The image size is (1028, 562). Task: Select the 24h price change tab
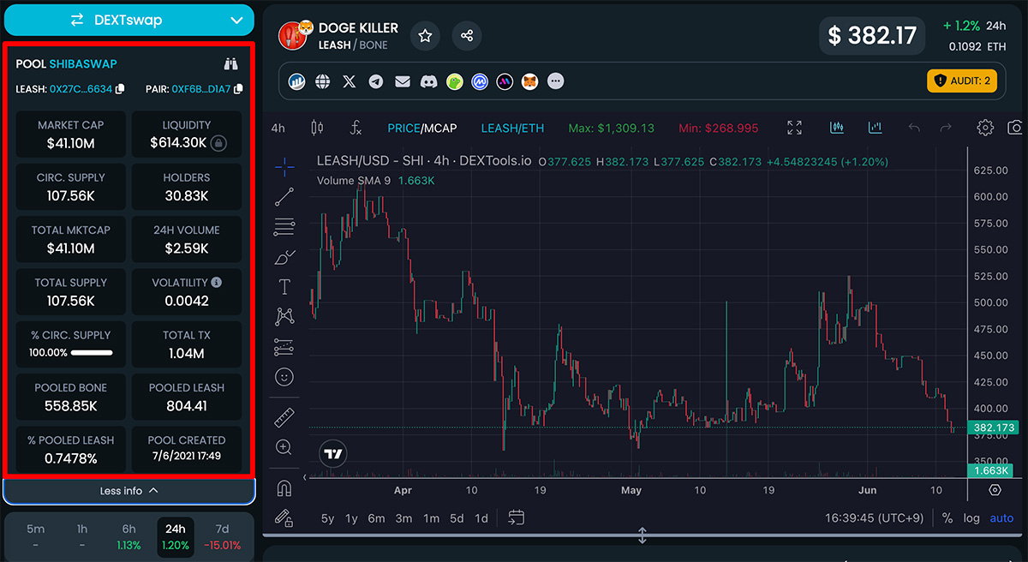pyautogui.click(x=176, y=536)
